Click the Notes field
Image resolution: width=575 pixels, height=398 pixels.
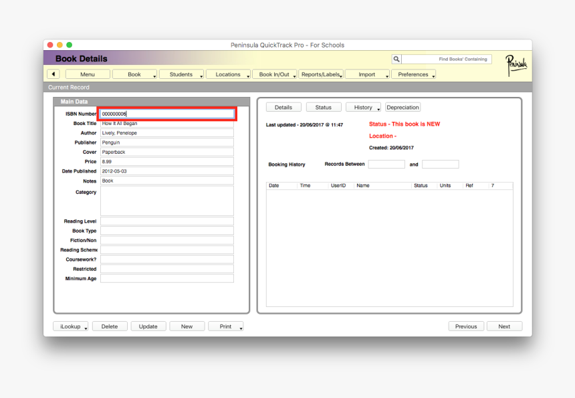tap(167, 181)
